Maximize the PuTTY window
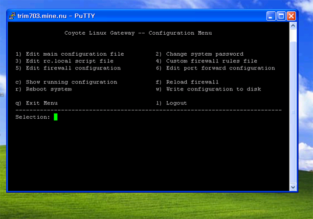This screenshot has width=313, height=219. point(281,16)
